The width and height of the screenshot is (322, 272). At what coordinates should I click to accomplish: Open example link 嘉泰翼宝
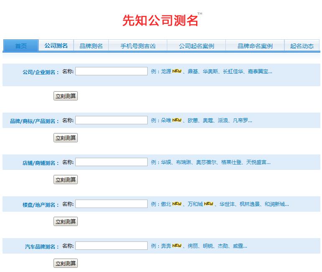click(258, 71)
